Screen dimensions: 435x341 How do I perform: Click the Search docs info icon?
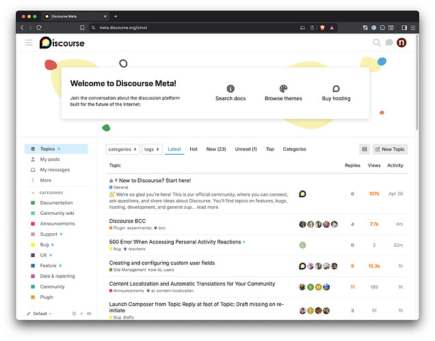click(x=230, y=89)
